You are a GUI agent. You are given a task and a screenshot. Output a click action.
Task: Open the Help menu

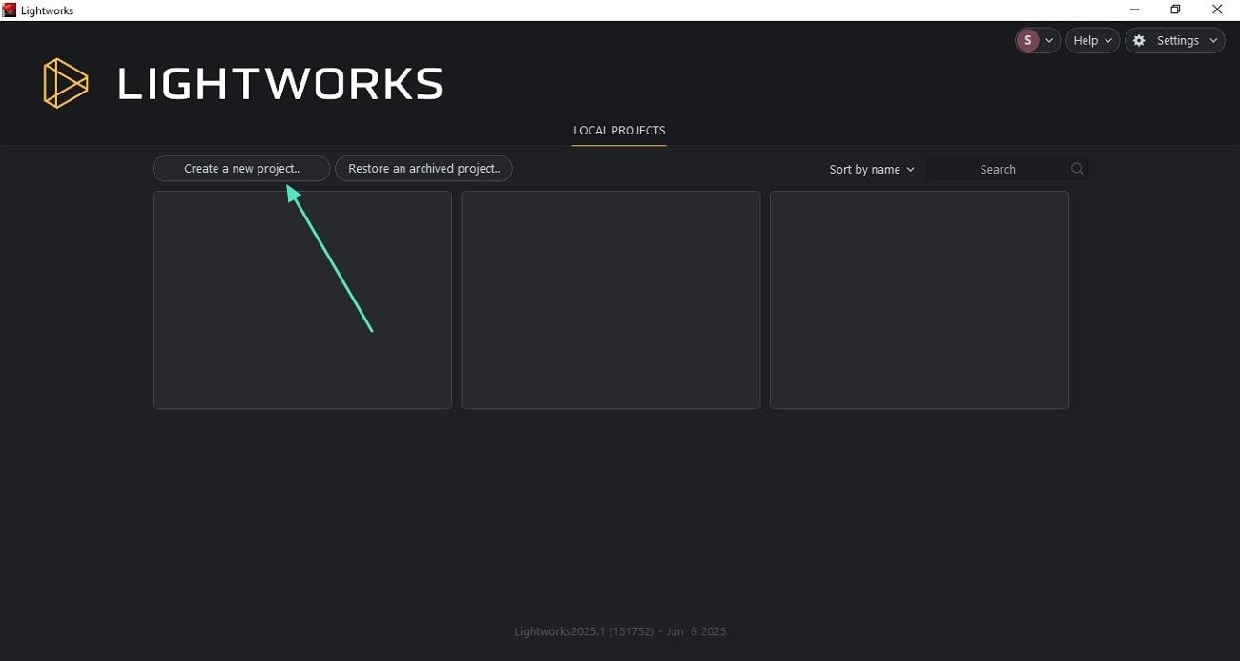pos(1092,40)
